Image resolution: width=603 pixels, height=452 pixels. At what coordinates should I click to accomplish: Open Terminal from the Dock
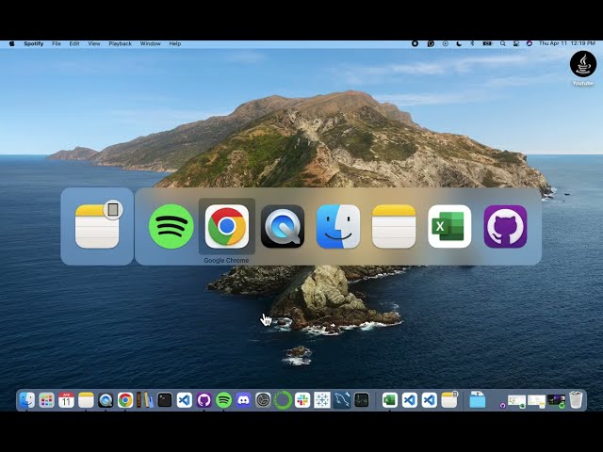165,400
